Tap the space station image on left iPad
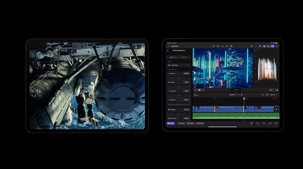303x169 pixels. (87, 86)
